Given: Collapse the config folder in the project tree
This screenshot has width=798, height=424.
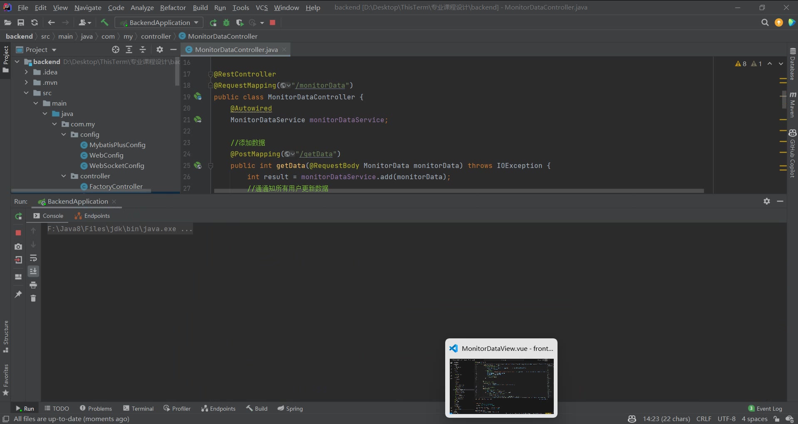Looking at the screenshot, I should [x=64, y=135].
